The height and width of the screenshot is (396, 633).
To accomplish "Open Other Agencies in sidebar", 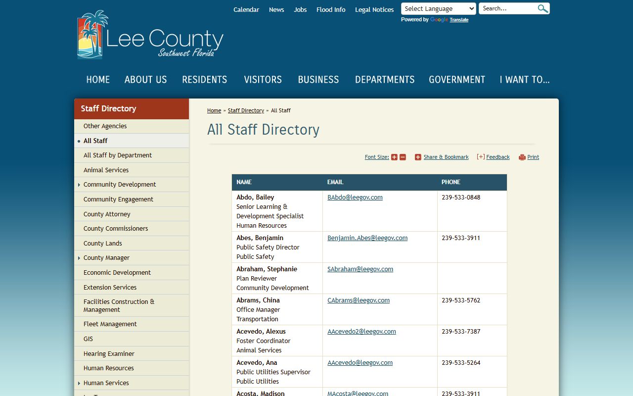I will coord(132,126).
